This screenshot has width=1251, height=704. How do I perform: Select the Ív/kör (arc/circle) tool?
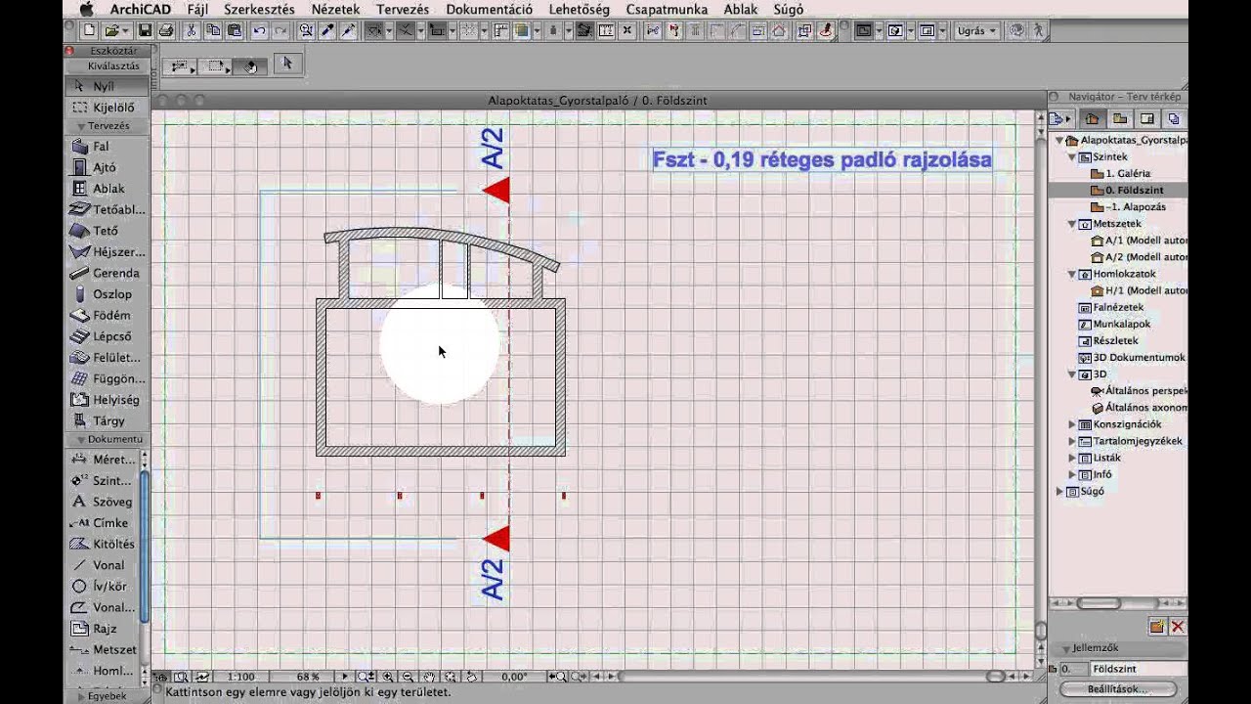104,587
